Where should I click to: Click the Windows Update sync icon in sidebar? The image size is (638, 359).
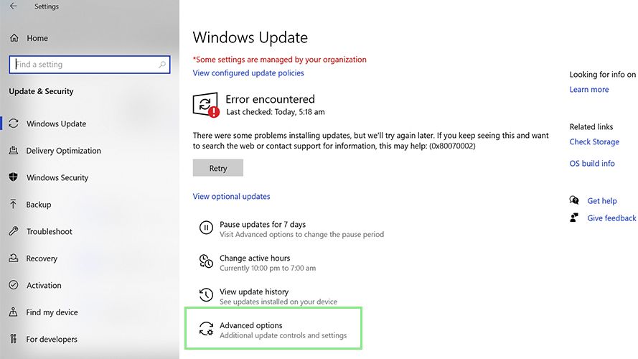pos(14,123)
